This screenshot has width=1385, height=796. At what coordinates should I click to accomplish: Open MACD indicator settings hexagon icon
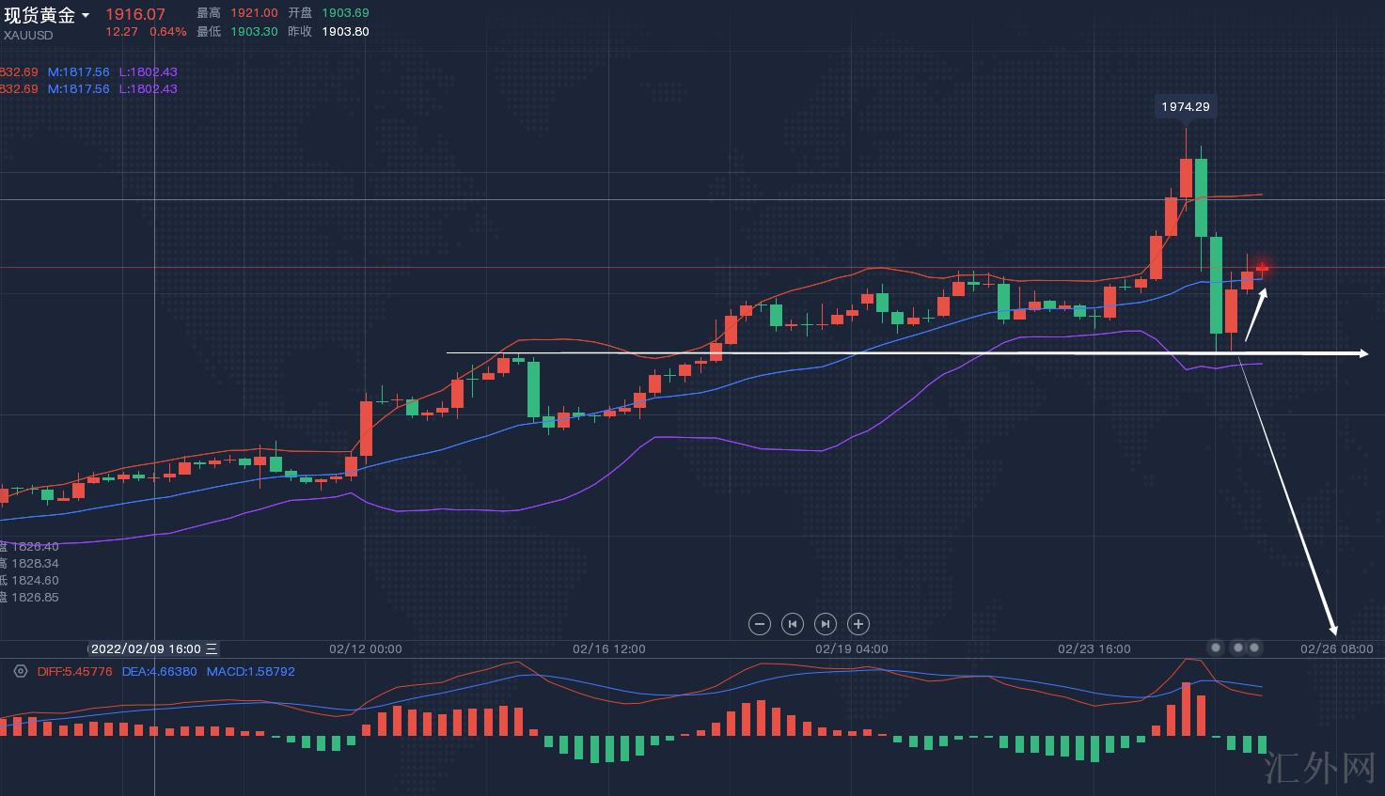click(x=21, y=672)
